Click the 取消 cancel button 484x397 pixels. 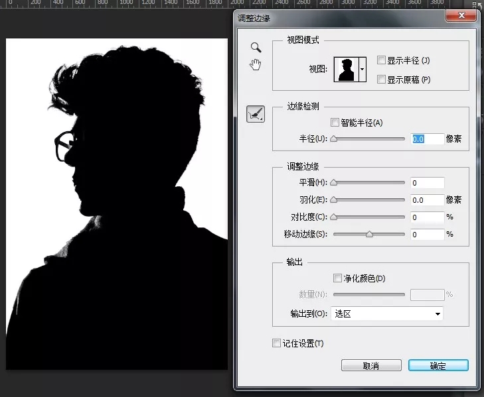pos(371,366)
